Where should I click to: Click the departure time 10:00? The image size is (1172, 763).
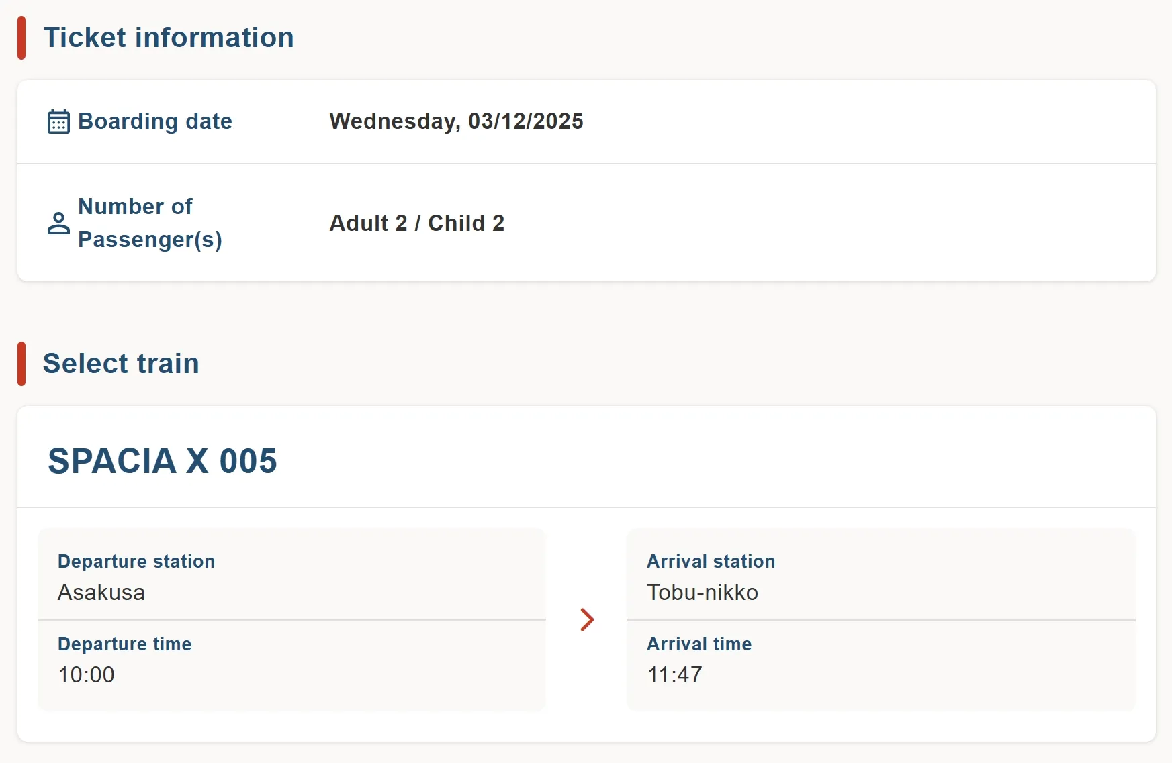[x=87, y=675]
